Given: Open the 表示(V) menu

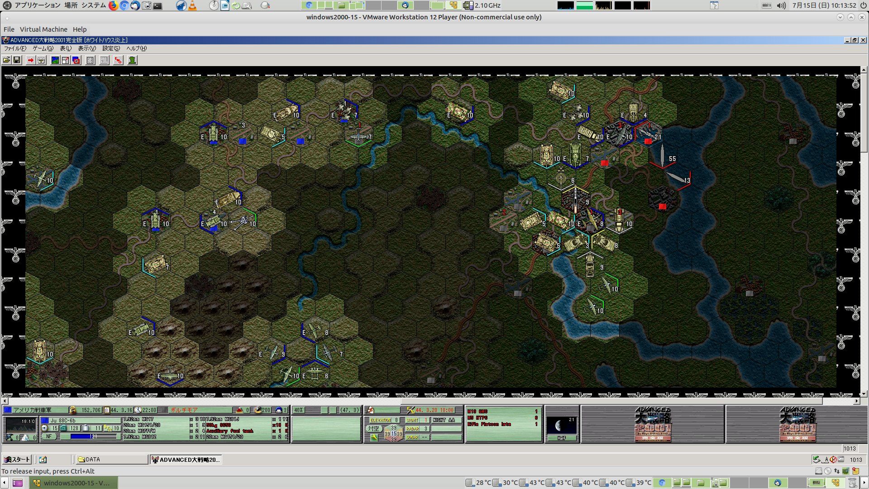Looking at the screenshot, I should 86,48.
